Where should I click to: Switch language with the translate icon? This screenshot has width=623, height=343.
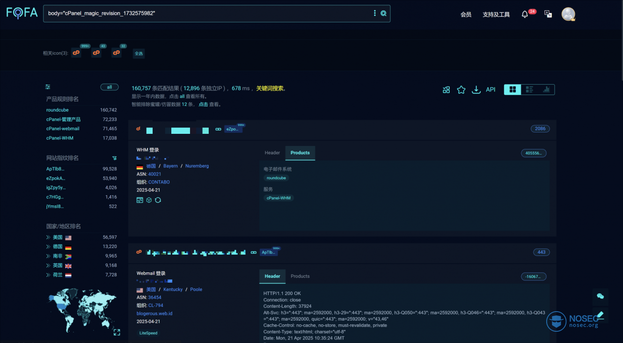pyautogui.click(x=548, y=14)
